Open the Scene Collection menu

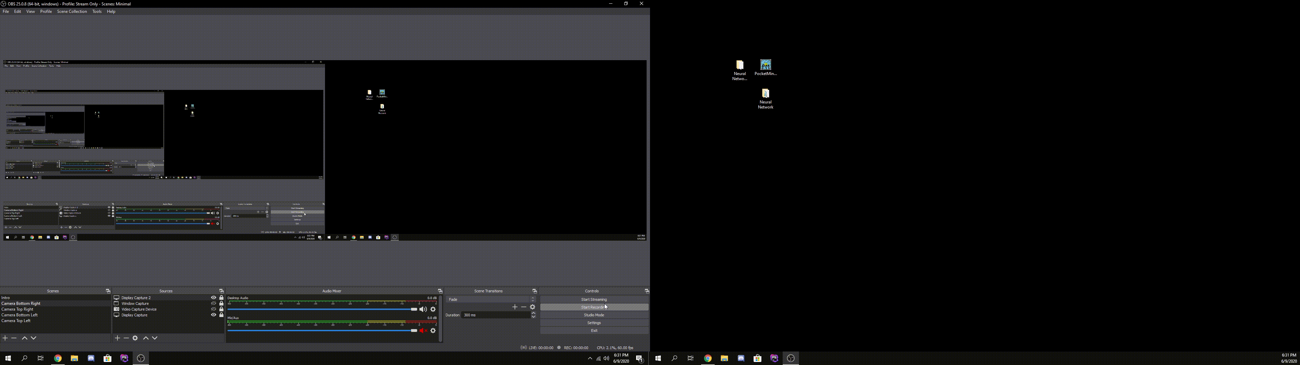72,11
